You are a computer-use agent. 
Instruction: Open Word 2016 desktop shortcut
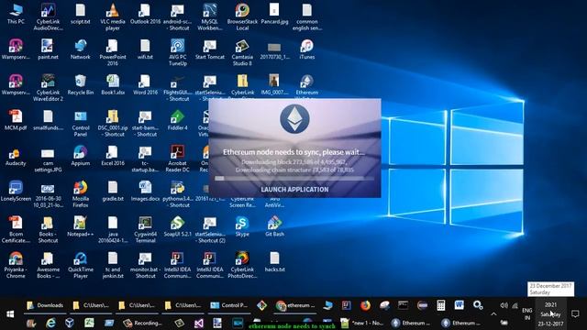[145, 84]
